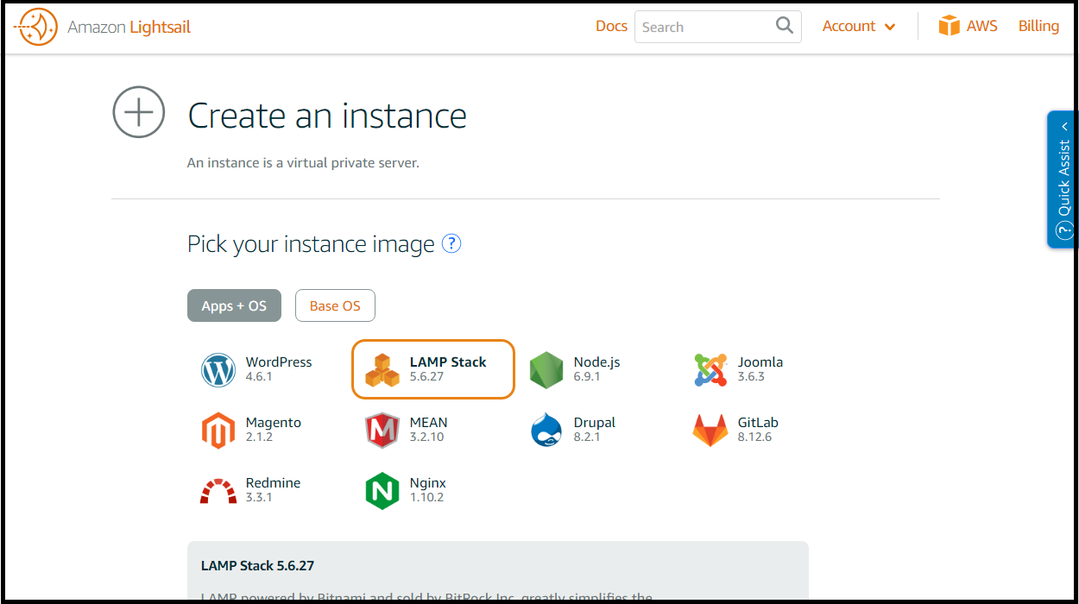Select the Redmine arch icon
The height and width of the screenshot is (604, 1079).
click(x=218, y=490)
